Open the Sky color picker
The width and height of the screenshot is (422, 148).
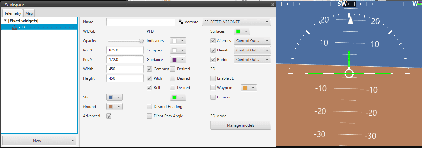click(x=114, y=97)
